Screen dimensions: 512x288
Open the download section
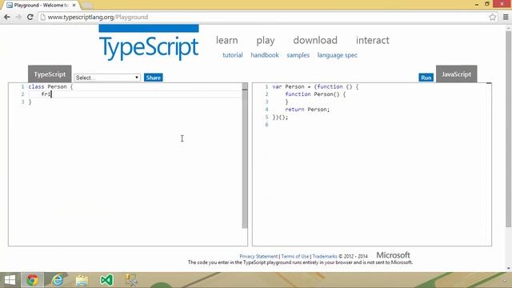(315, 40)
